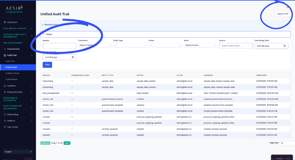Viewport: 295px width, 160px height.
Task: Open the Framework dropdown
Action: [x=95, y=45]
